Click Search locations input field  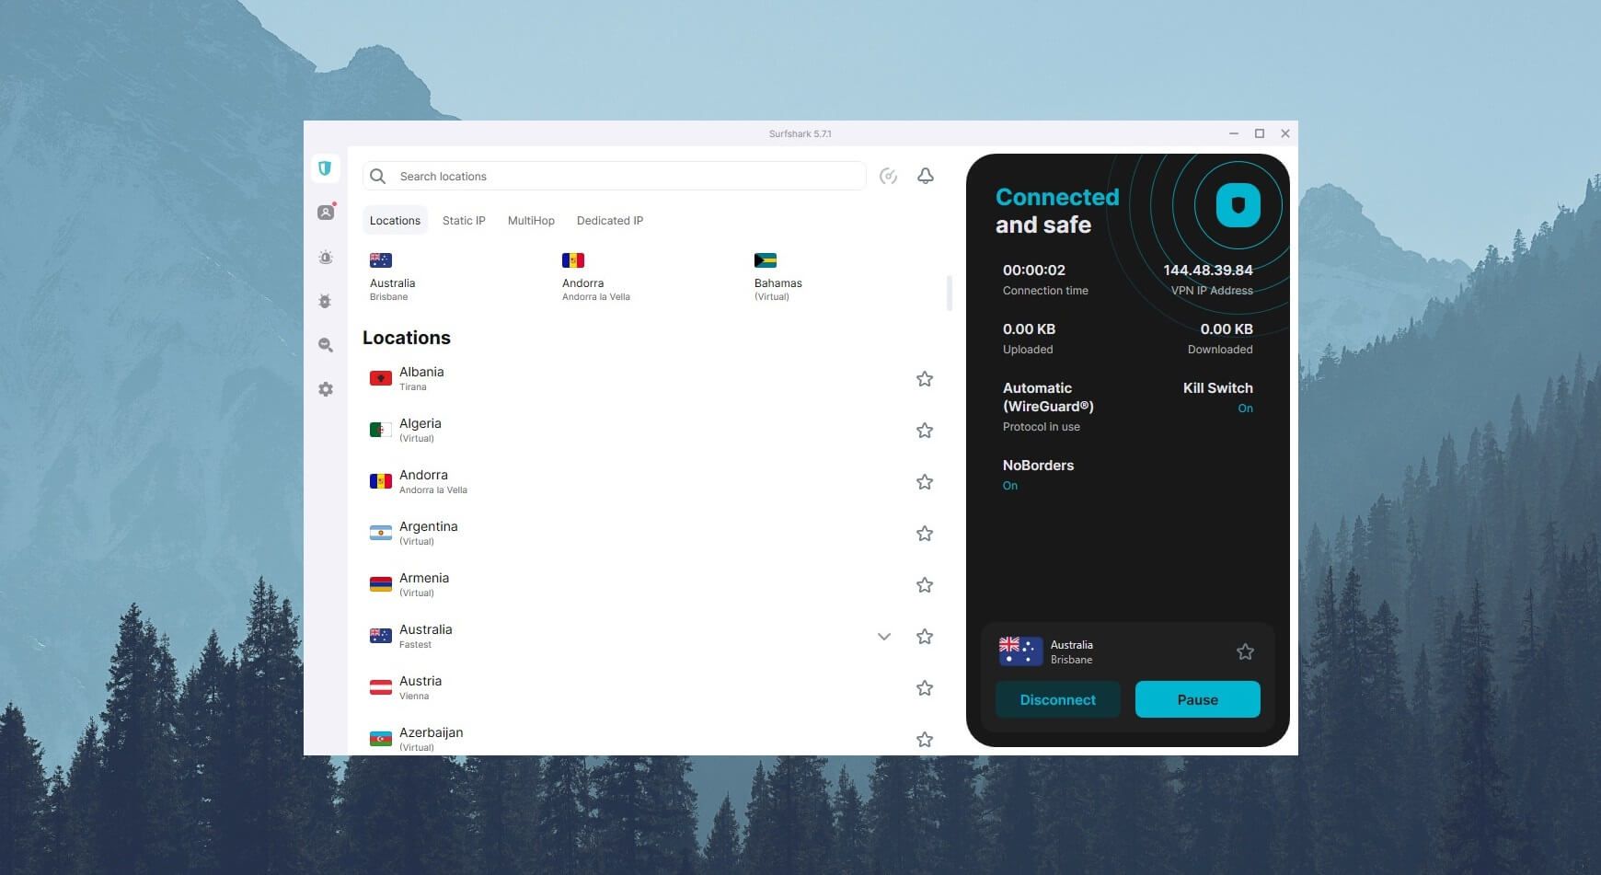click(615, 176)
